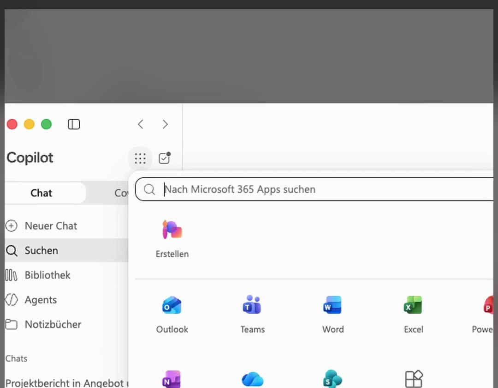This screenshot has height=388, width=498.
Task: Click the Copilot title text
Action: click(x=30, y=158)
